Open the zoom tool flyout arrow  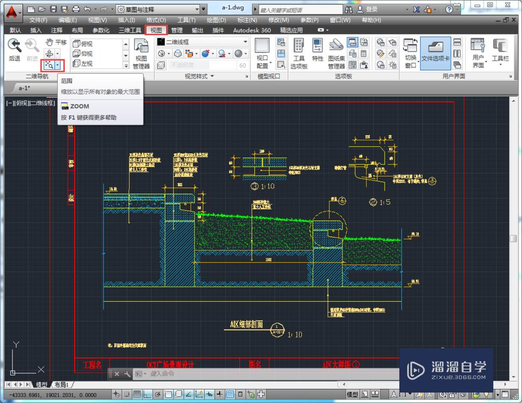coord(56,64)
